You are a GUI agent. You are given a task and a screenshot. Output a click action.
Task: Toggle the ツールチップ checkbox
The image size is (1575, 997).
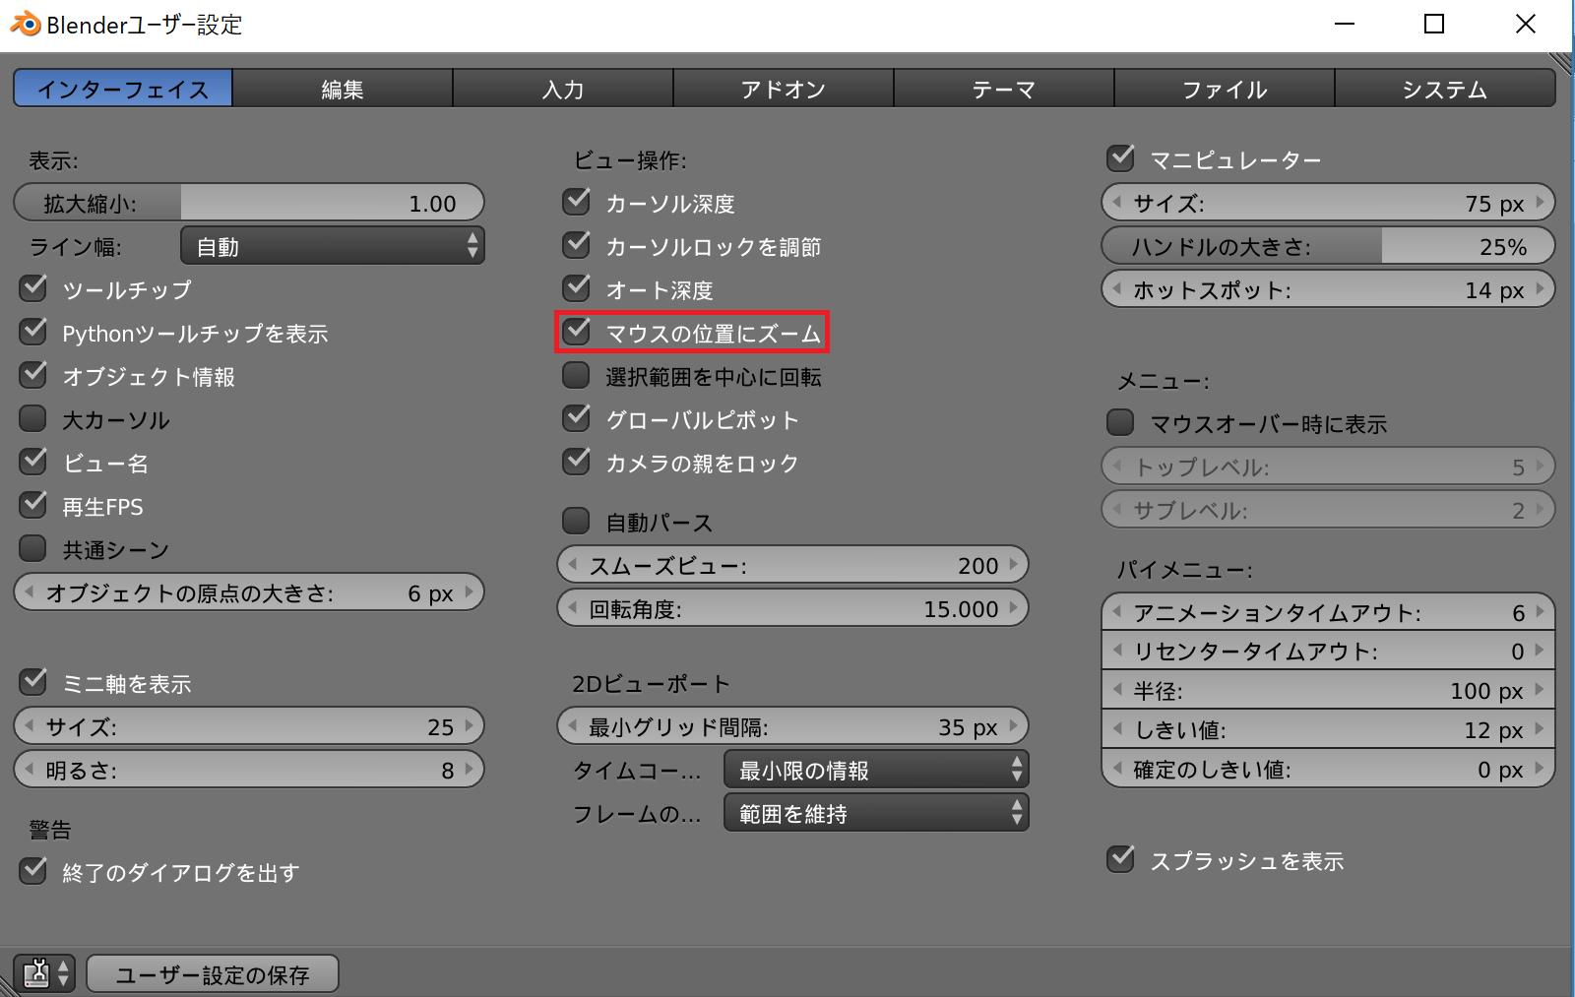[x=34, y=288]
